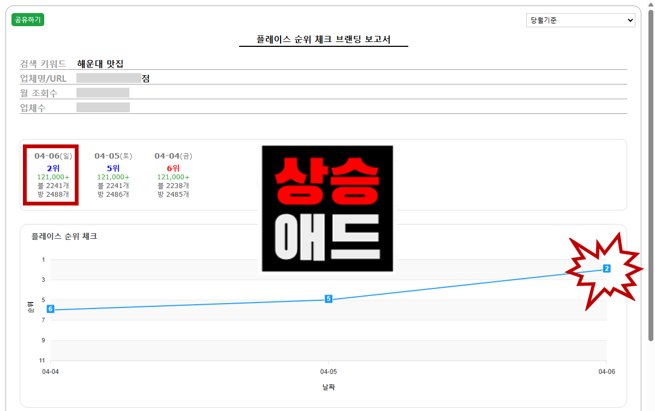
Task: Click the 날짜 axis title
Action: [x=329, y=388]
